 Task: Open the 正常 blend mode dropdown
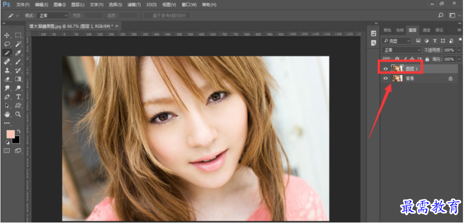coord(401,50)
